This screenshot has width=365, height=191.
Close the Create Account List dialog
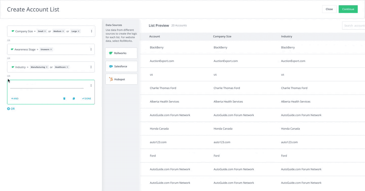[x=329, y=9]
